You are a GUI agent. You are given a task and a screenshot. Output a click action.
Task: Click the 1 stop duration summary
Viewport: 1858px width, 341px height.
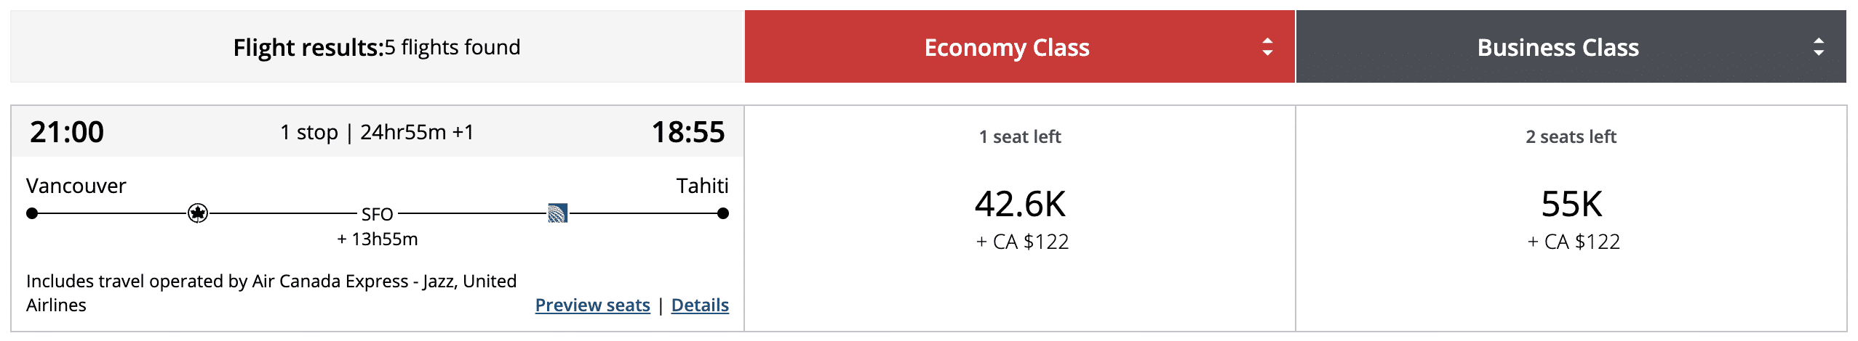coord(377,132)
